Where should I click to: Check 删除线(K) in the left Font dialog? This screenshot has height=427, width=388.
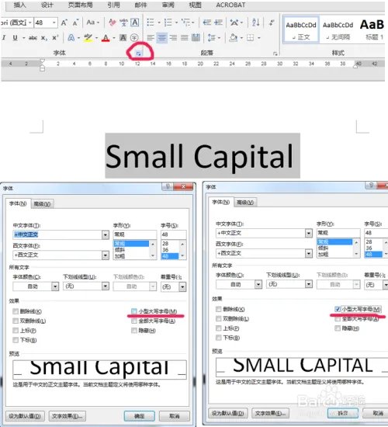coord(16,311)
